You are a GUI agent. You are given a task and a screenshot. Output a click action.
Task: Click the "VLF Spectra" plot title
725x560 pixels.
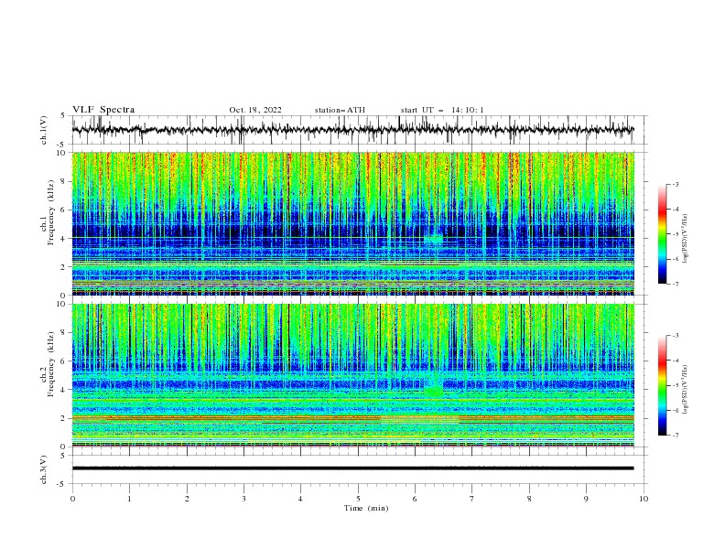coord(103,110)
